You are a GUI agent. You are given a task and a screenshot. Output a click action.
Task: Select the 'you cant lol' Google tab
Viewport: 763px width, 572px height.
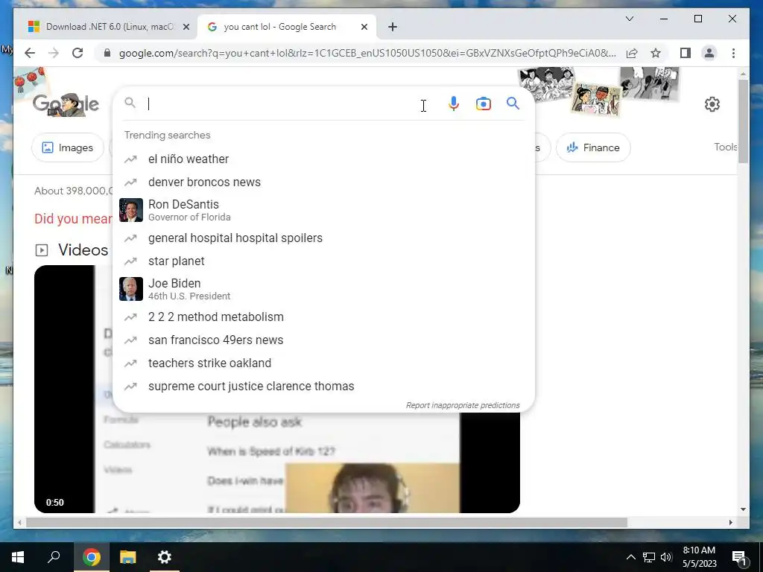click(287, 27)
